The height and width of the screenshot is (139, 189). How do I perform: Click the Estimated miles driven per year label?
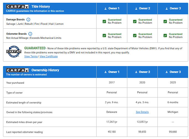tap(24, 122)
